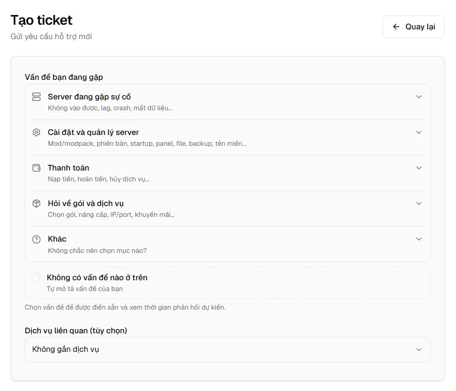Image resolution: width=456 pixels, height=391 pixels.
Task: Select radio 'Không có vấn đề nào ở trên'
Action: (x=35, y=278)
